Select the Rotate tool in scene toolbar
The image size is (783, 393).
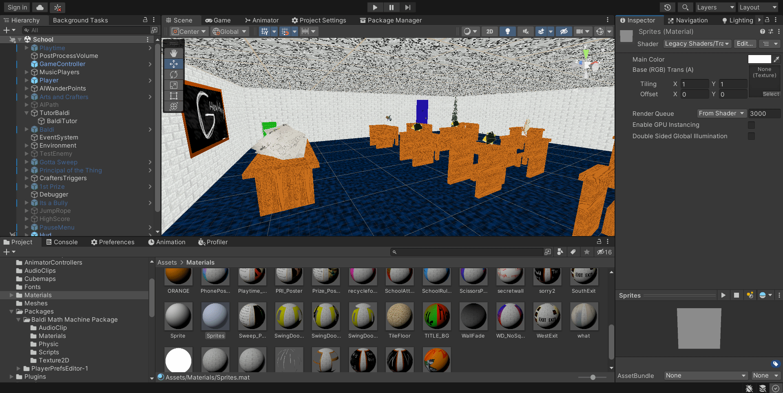[x=174, y=75]
